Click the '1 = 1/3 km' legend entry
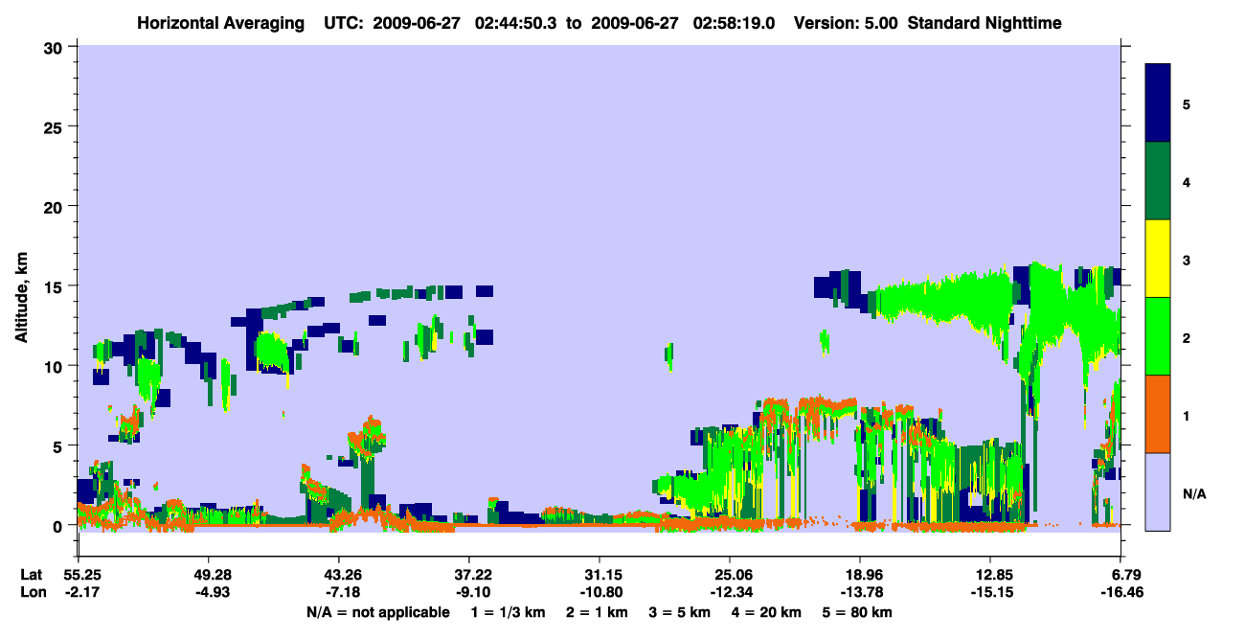1245x639 pixels. 508,612
